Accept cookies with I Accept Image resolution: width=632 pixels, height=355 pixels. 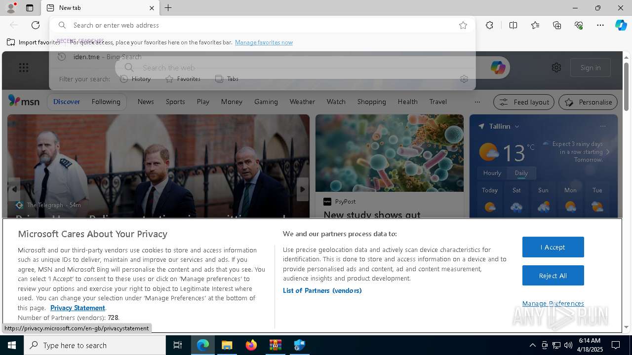point(553,247)
